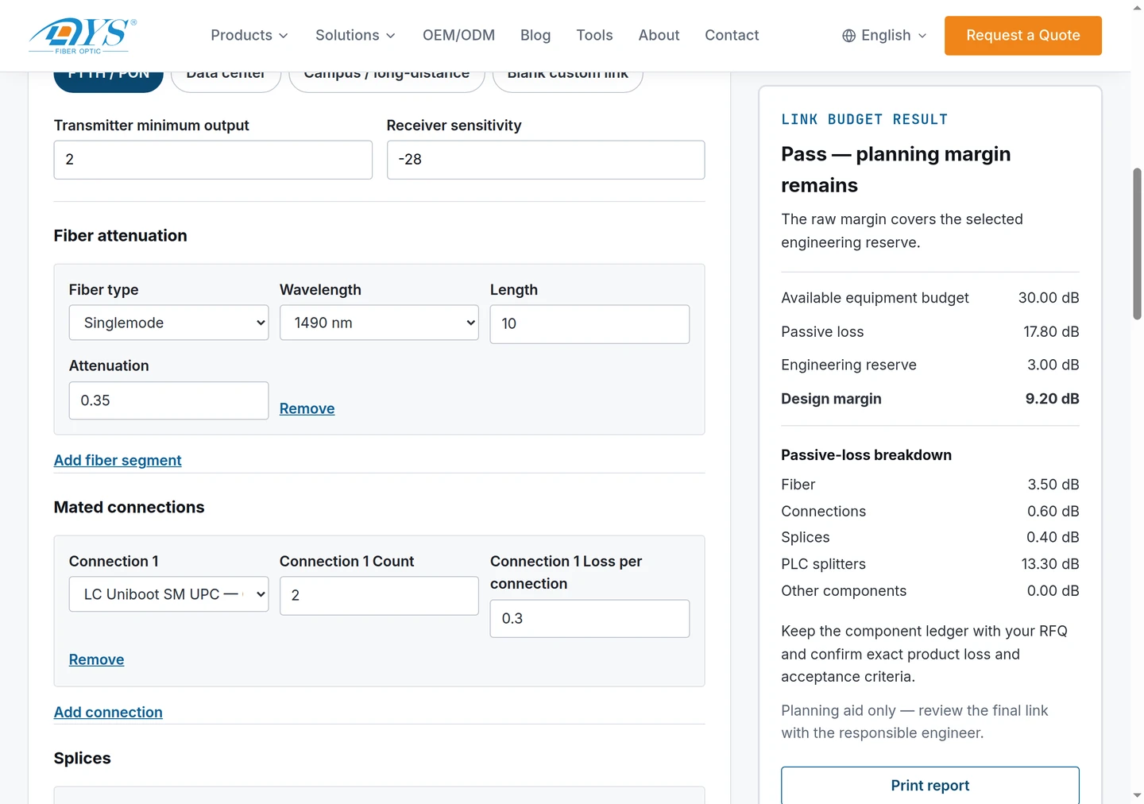Viewport: 1144px width, 804px height.
Task: Click the Request a Quote button
Action: (x=1023, y=36)
